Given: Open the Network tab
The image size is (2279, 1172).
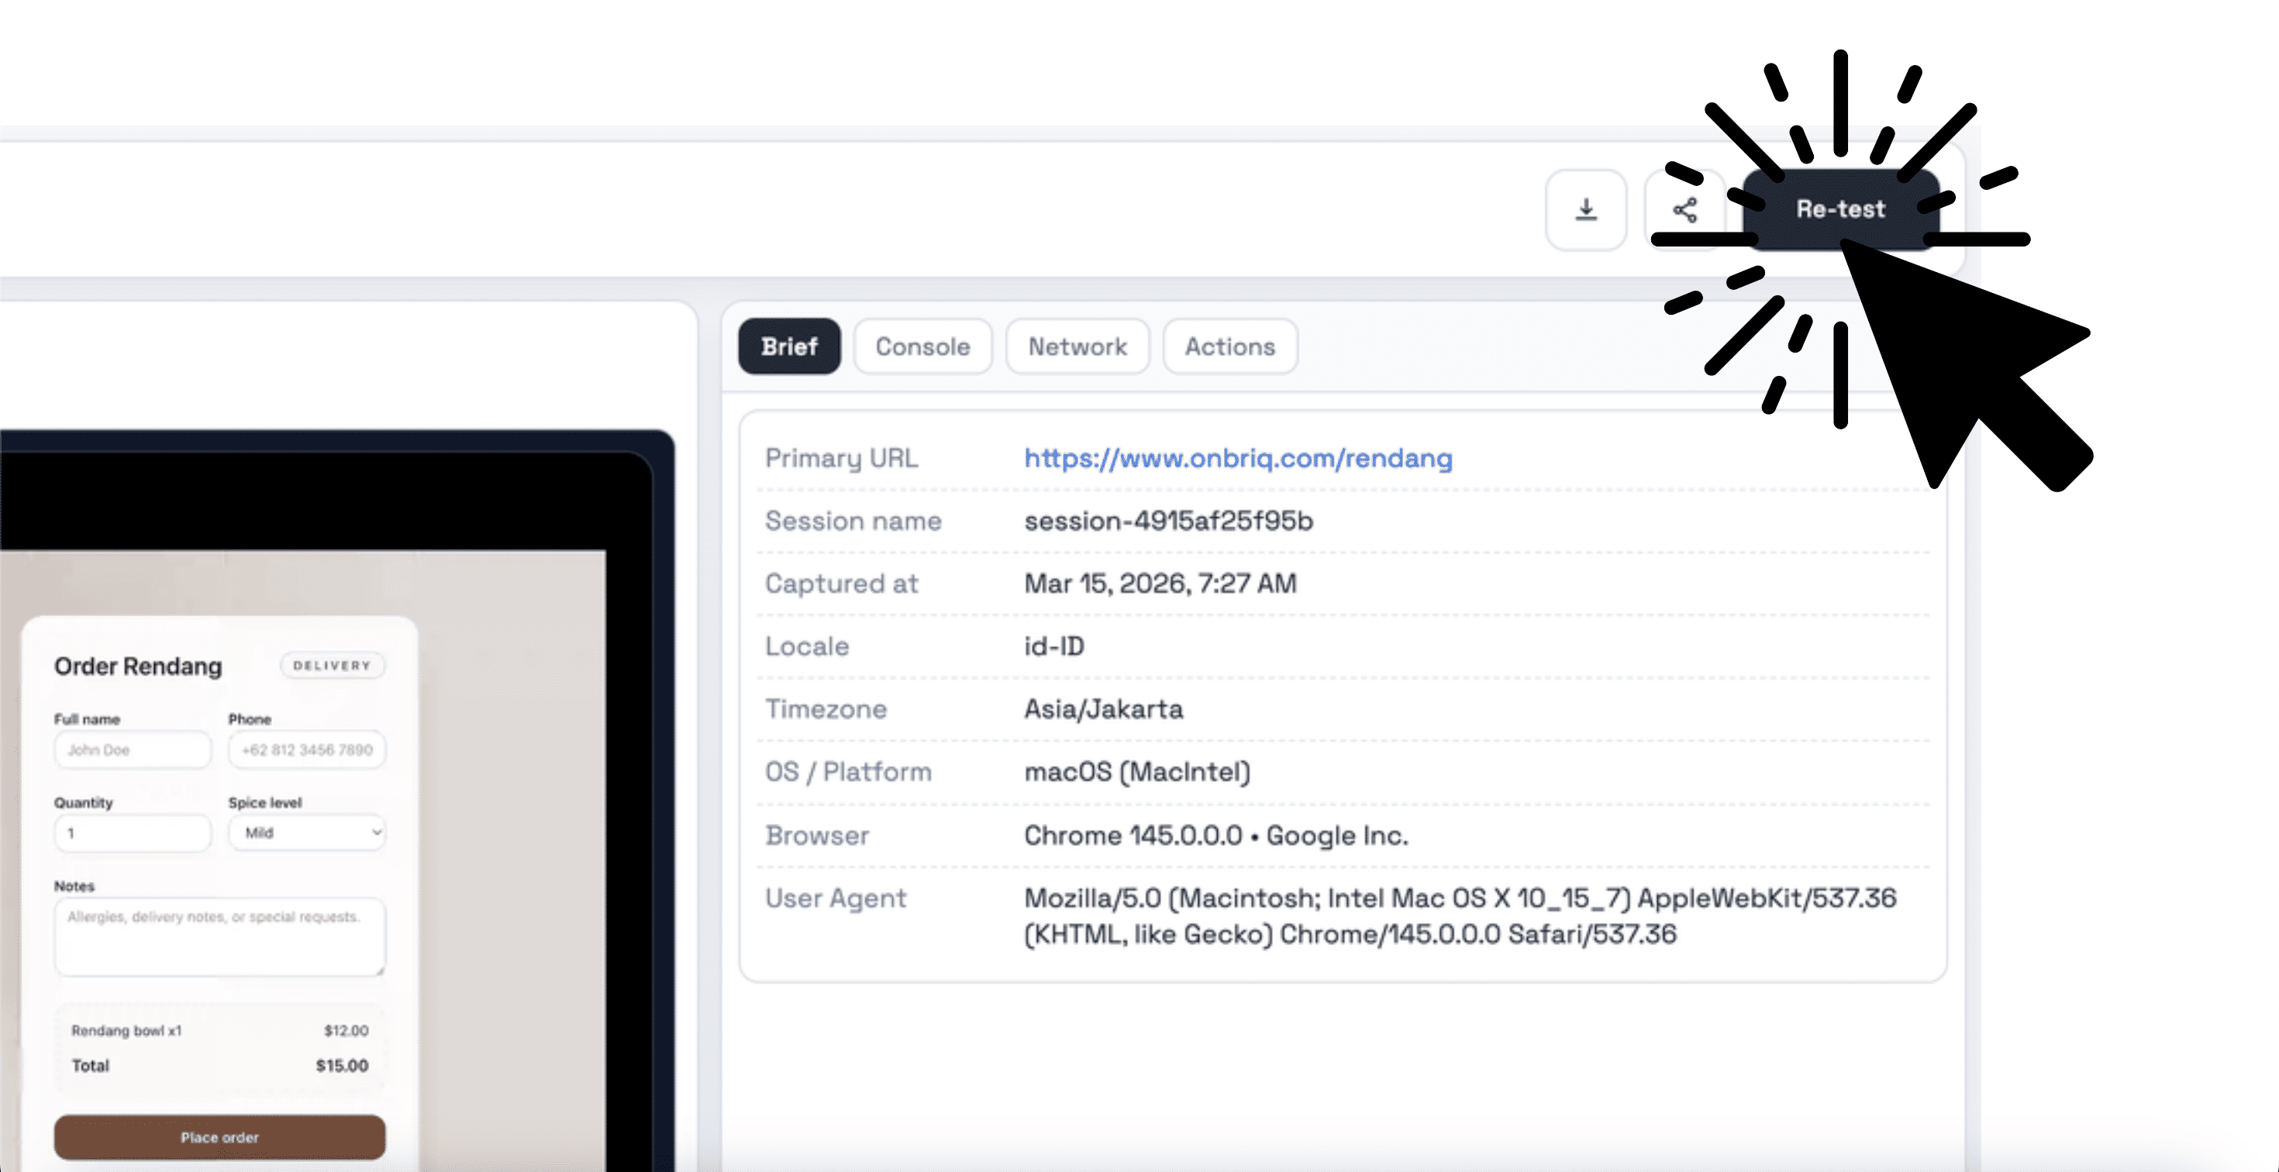Looking at the screenshot, I should pyautogui.click(x=1077, y=346).
